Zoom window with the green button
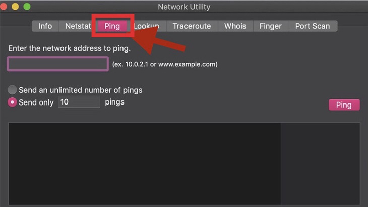The width and height of the screenshot is (368, 207). click(27, 7)
